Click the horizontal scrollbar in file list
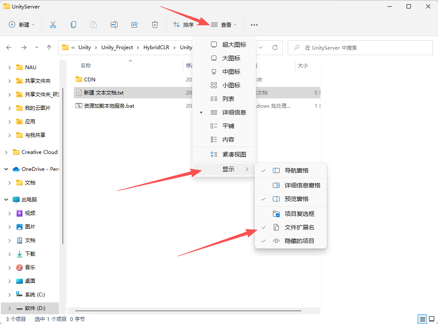The image size is (438, 324). click(188, 310)
